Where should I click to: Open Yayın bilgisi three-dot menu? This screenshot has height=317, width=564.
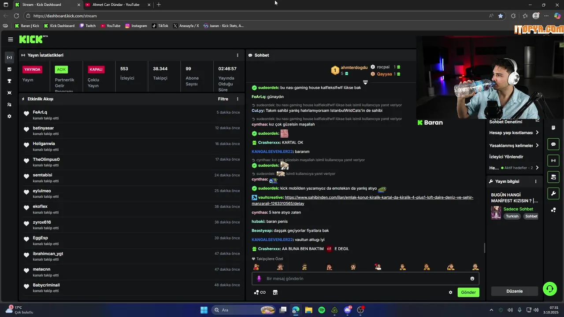536,181
